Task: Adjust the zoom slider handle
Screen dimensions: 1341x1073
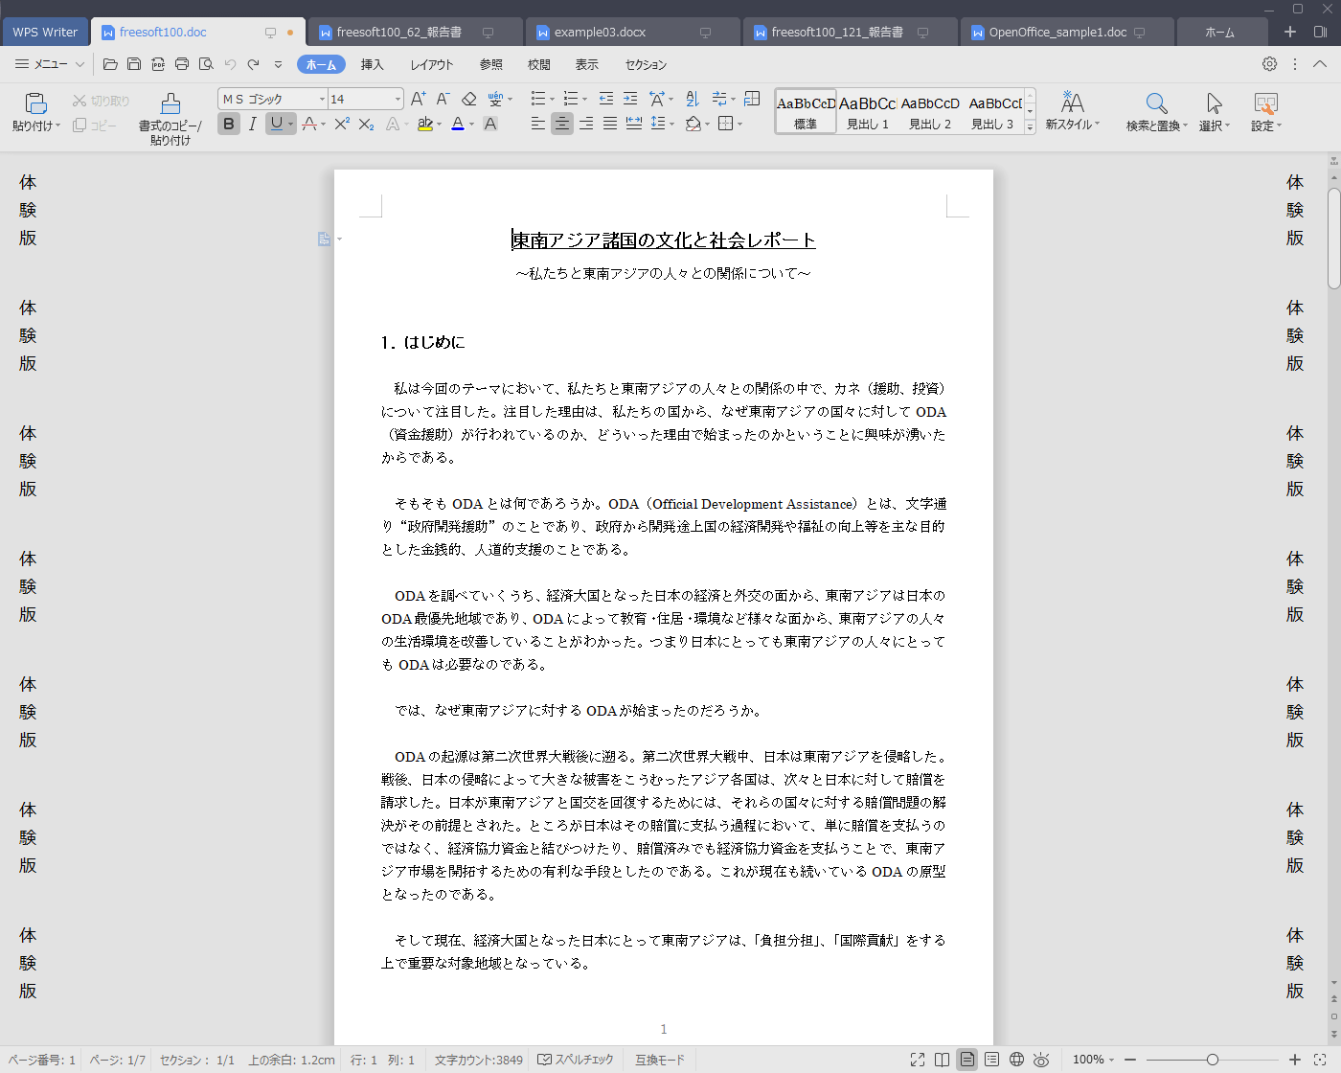Action: click(1213, 1060)
